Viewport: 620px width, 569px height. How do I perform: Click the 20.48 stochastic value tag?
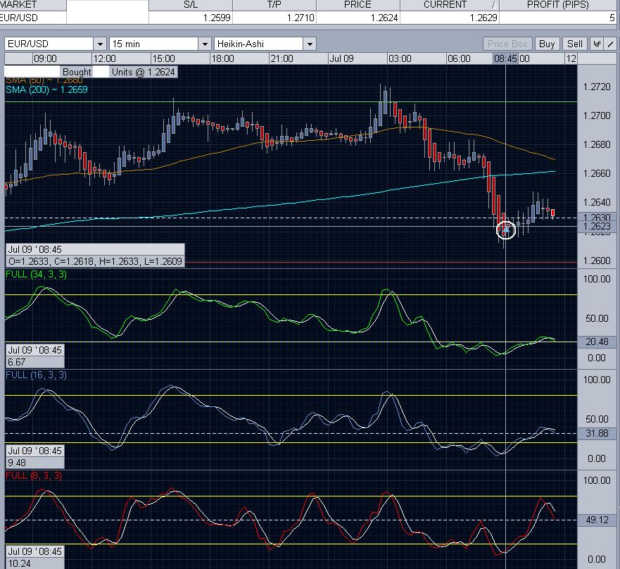(597, 342)
